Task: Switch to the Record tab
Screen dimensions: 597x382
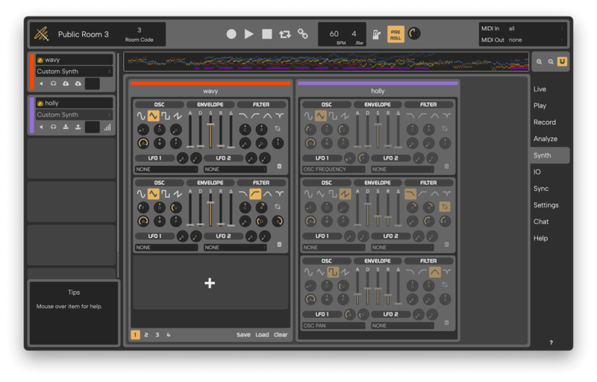Action: [x=545, y=122]
